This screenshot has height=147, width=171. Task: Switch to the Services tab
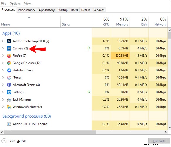point(99,10)
